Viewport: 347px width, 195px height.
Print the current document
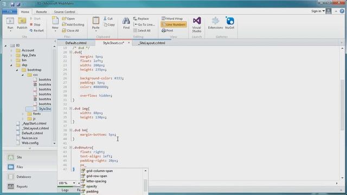tap(168, 30)
